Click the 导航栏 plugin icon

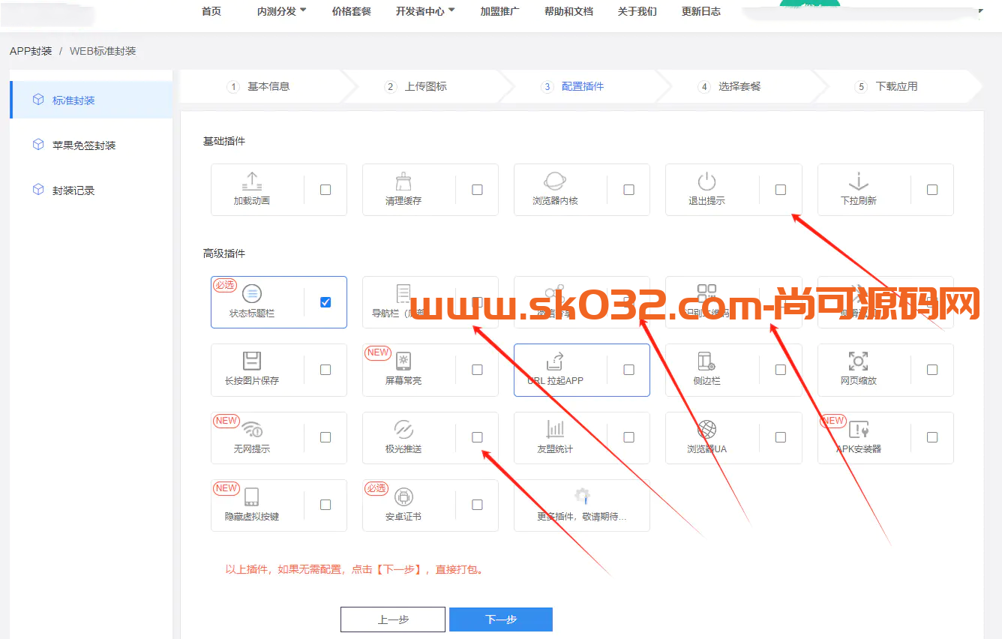tap(403, 293)
